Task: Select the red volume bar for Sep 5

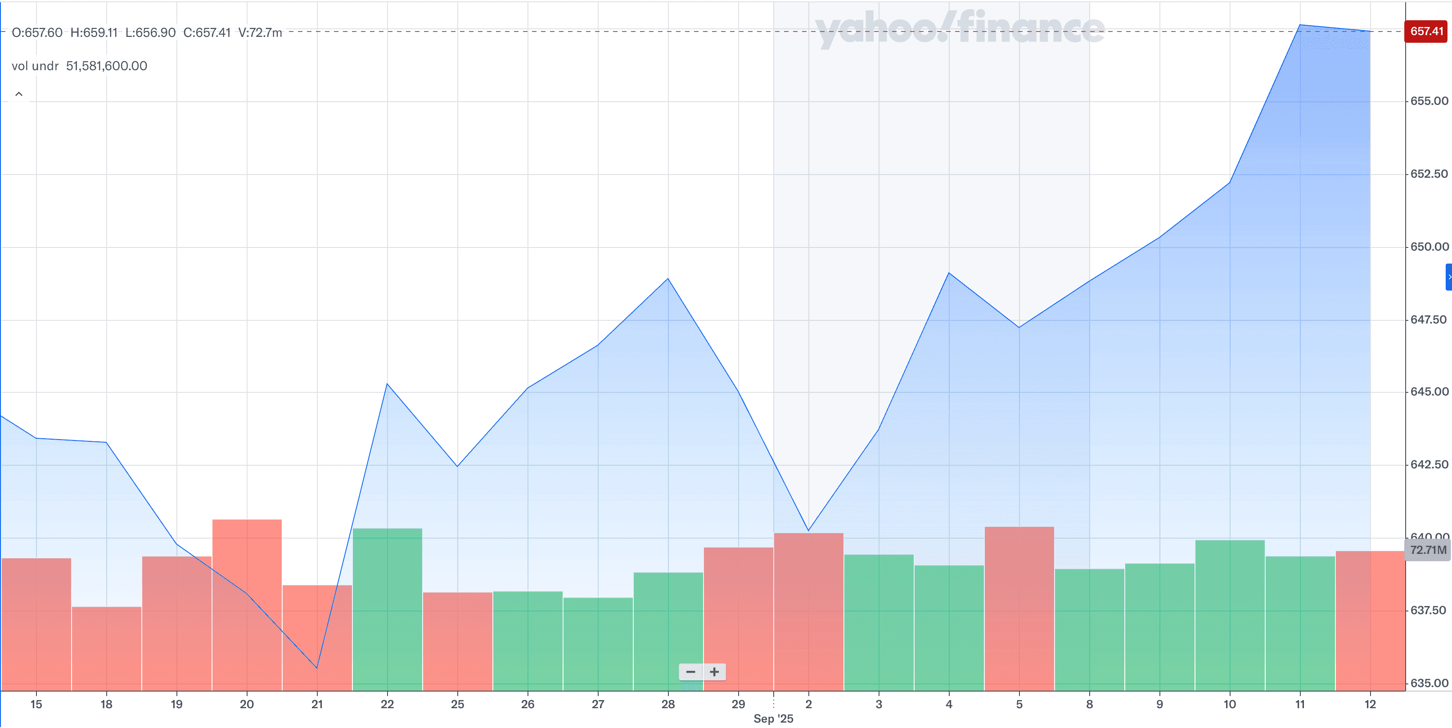Action: coord(1019,609)
